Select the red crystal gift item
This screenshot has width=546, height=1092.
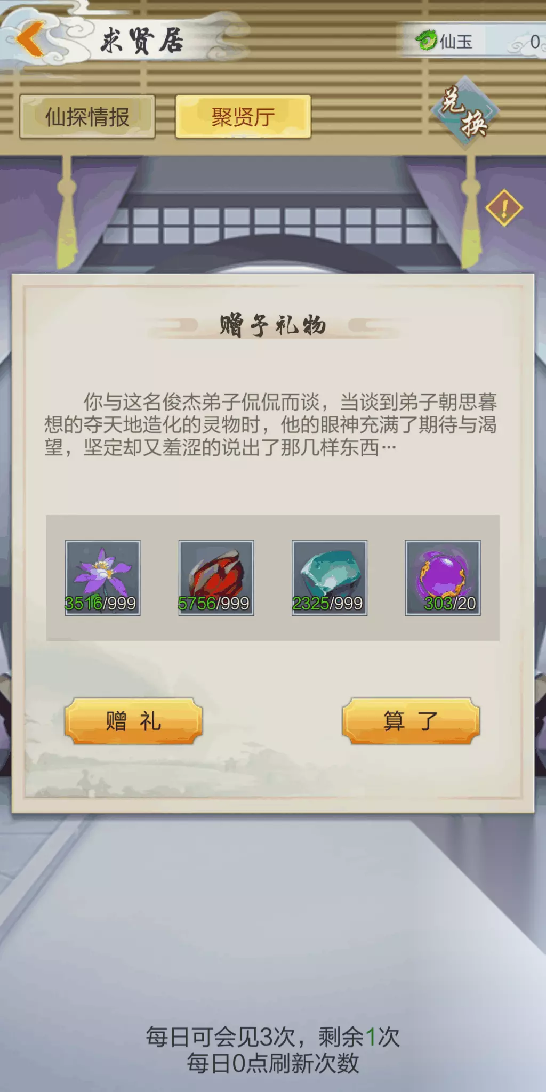pyautogui.click(x=216, y=578)
